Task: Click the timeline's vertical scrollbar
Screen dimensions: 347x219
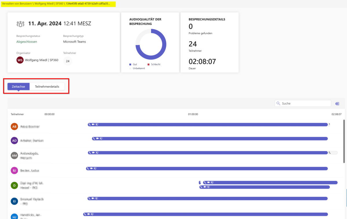Action: pyautogui.click(x=344, y=142)
